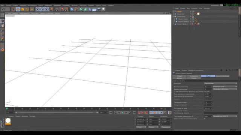The height and width of the screenshot is (135, 241).
Task: Open the File menu in main menu bar
Action: pyautogui.click(x=3, y=5)
